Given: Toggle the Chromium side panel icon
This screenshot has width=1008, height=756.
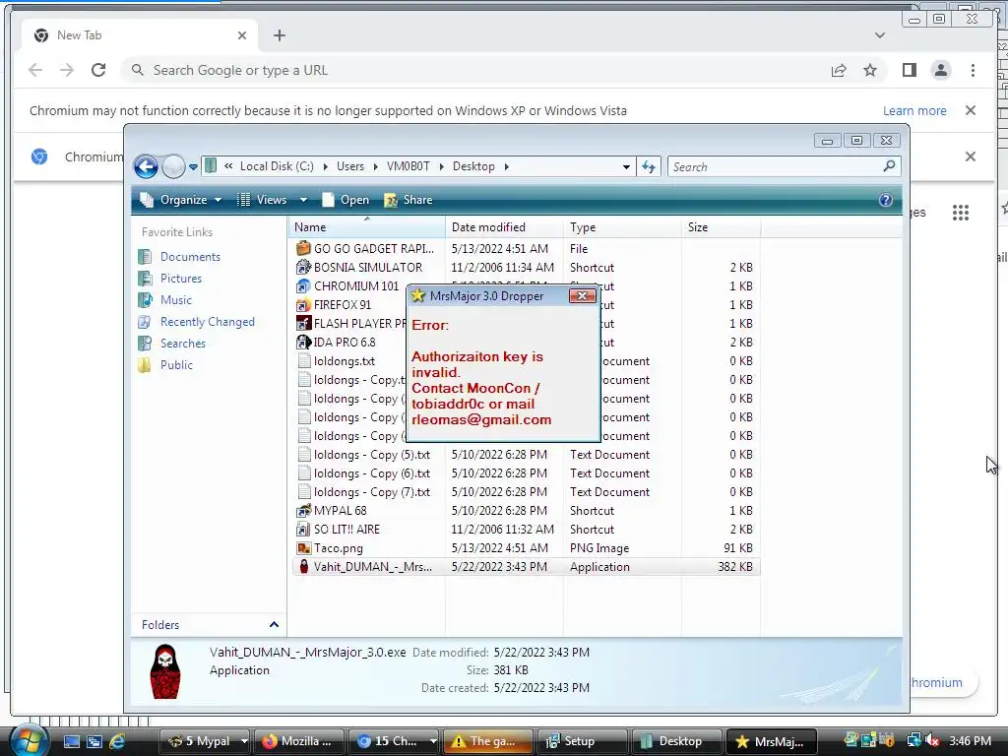Looking at the screenshot, I should pos(909,70).
